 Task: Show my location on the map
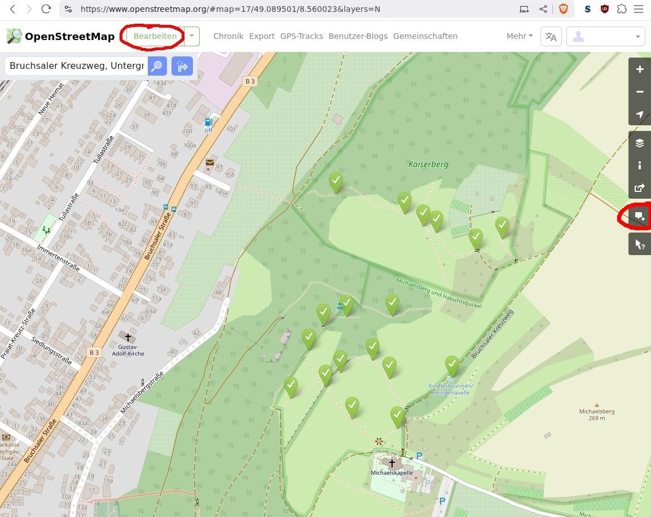(x=640, y=114)
